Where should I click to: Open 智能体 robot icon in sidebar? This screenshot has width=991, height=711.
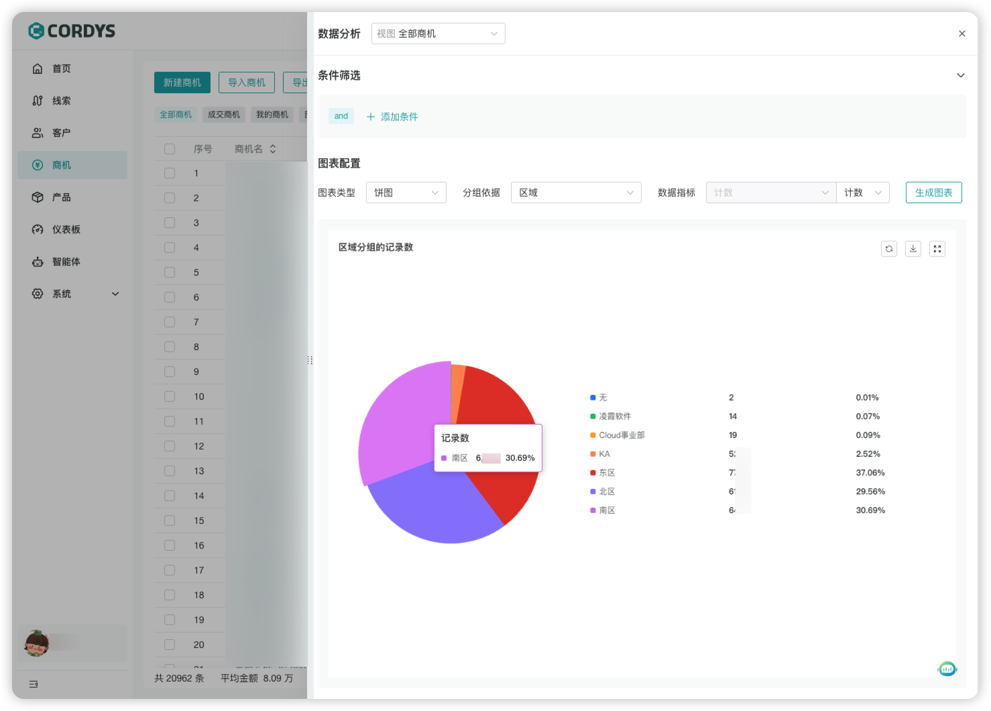pos(38,262)
